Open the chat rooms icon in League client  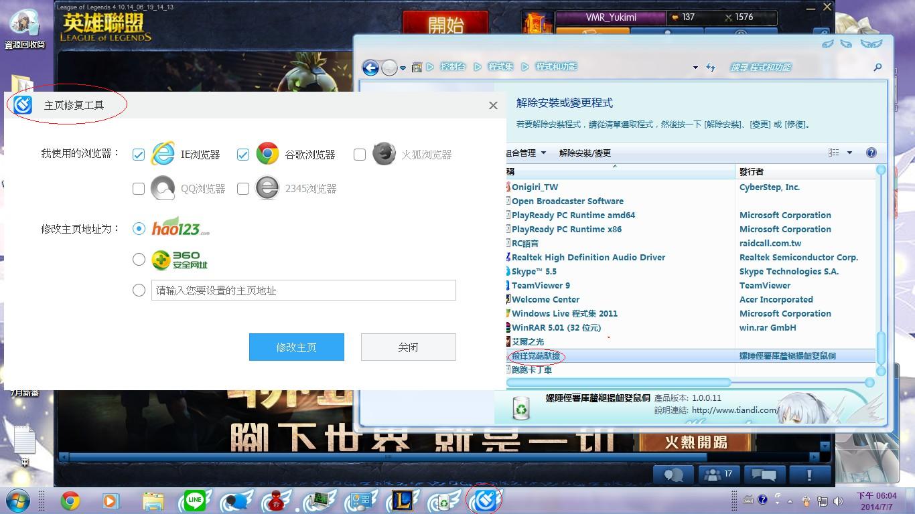coord(763,475)
